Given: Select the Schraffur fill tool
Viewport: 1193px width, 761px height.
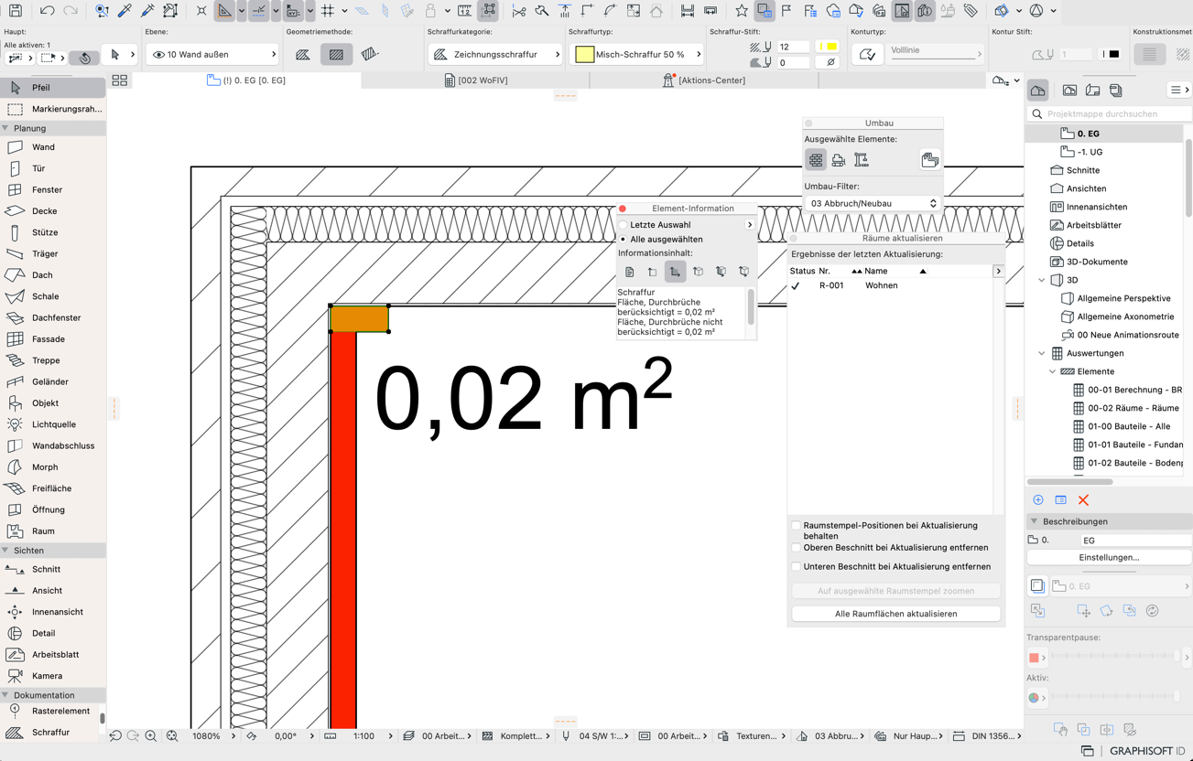Looking at the screenshot, I should click(x=52, y=733).
